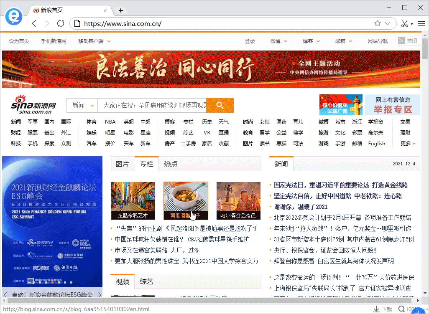The image size is (429, 314).
Task: Click the browser forward arrow
Action: [47, 23]
